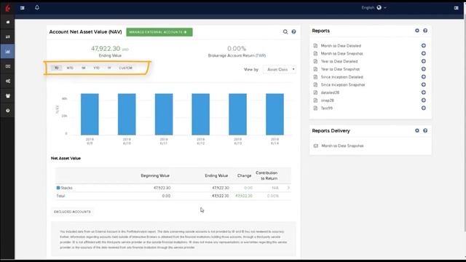
Task: Open Reports Delivery gear settings
Action: [x=417, y=130]
